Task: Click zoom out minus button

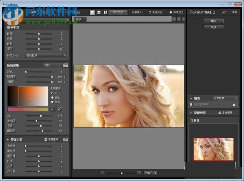Action: tap(102, 173)
